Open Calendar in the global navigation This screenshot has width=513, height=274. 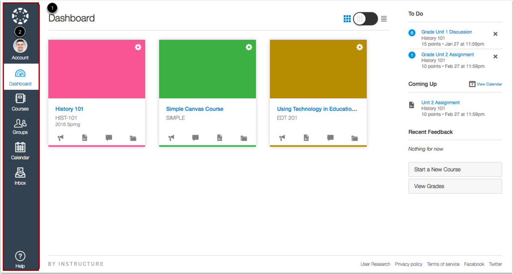pyautogui.click(x=20, y=151)
